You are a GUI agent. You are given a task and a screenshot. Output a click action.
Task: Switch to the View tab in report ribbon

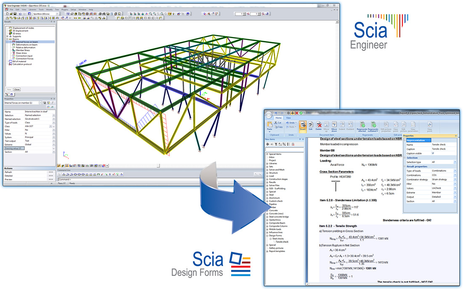click(x=288, y=118)
